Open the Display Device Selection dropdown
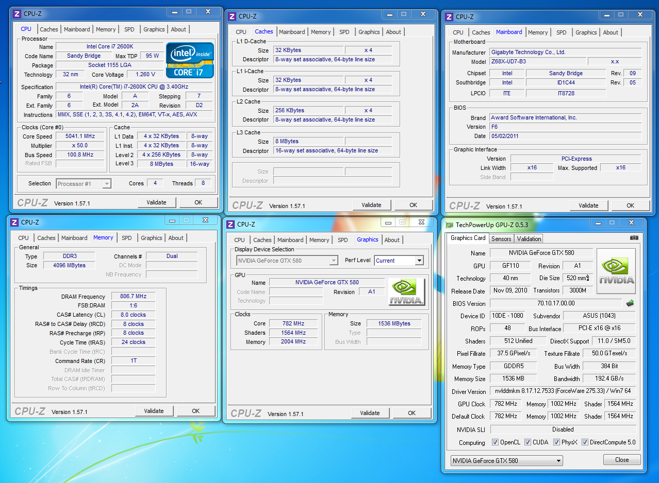659x483 pixels. point(287,261)
